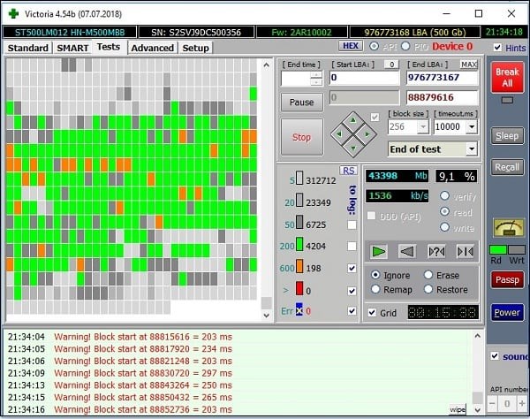530x419 pixels.
Task: Click the red slow-block swatch
Action: [299, 288]
